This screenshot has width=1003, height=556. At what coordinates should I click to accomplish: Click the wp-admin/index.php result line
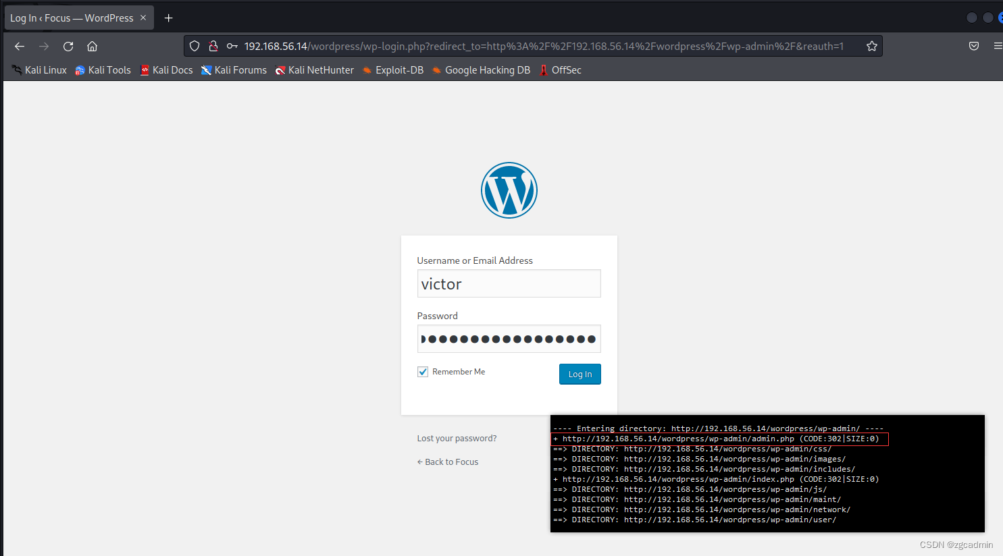716,479
